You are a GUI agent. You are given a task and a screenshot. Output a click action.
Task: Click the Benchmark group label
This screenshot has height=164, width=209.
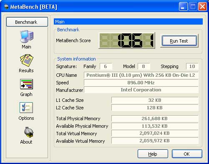(68, 30)
